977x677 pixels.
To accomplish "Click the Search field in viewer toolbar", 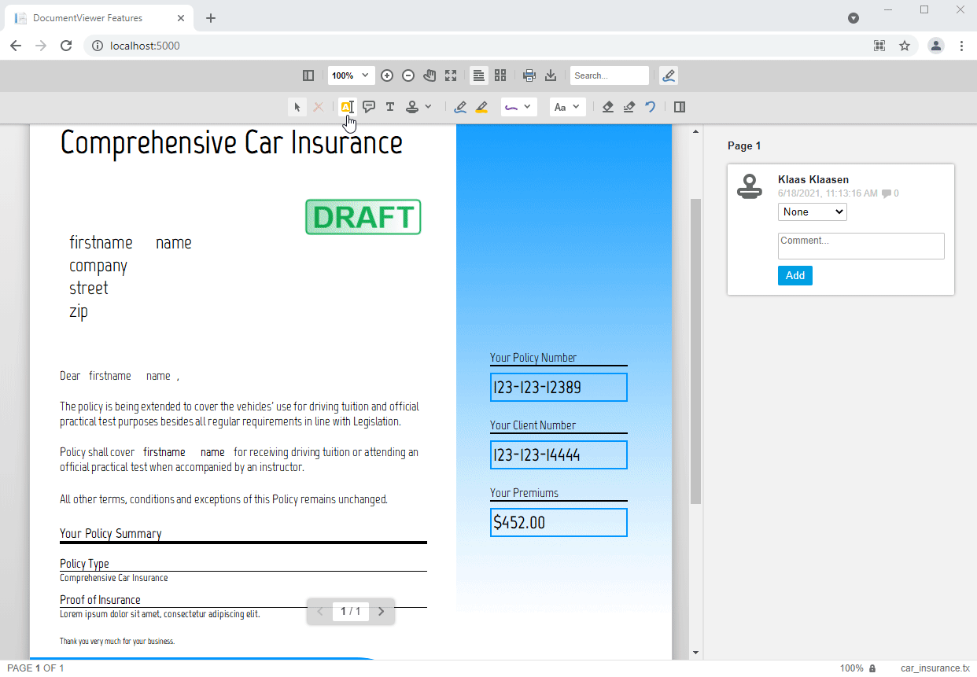I will tap(610, 75).
